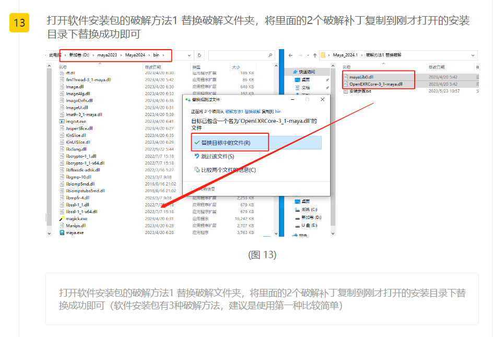This screenshot has height=337, width=493.
Task: Sort bin window by 修改日期 column
Action: pyautogui.click(x=153, y=67)
